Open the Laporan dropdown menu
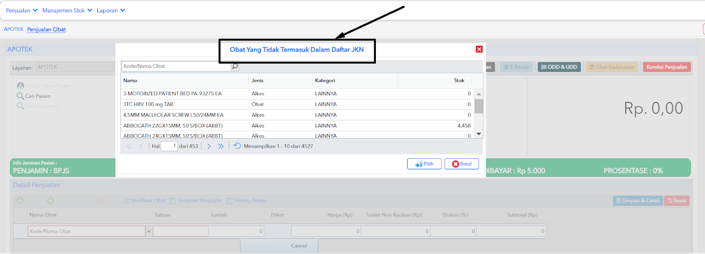Viewport: 705px width, 254px height. point(111,10)
